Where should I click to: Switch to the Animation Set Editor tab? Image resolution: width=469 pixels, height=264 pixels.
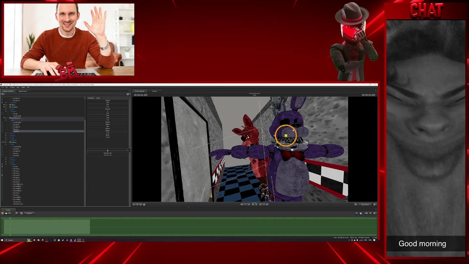point(8,91)
